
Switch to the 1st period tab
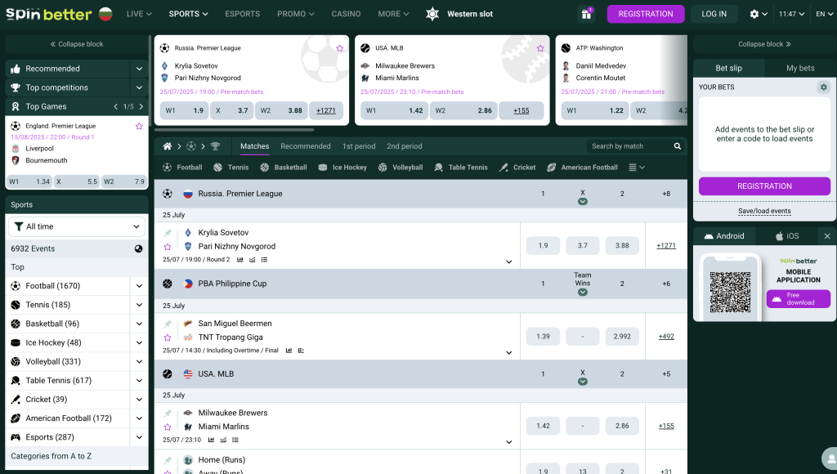pyautogui.click(x=359, y=146)
